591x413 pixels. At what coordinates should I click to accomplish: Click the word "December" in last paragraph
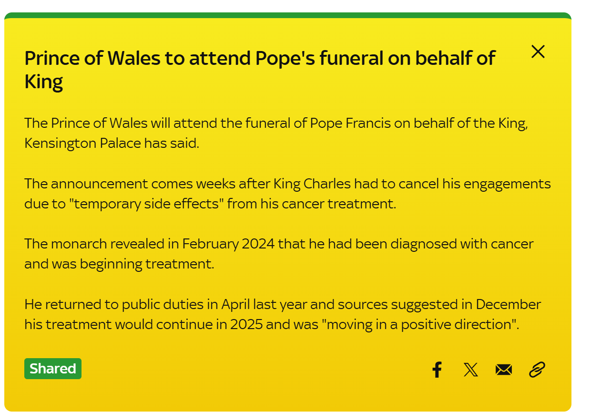point(508,304)
